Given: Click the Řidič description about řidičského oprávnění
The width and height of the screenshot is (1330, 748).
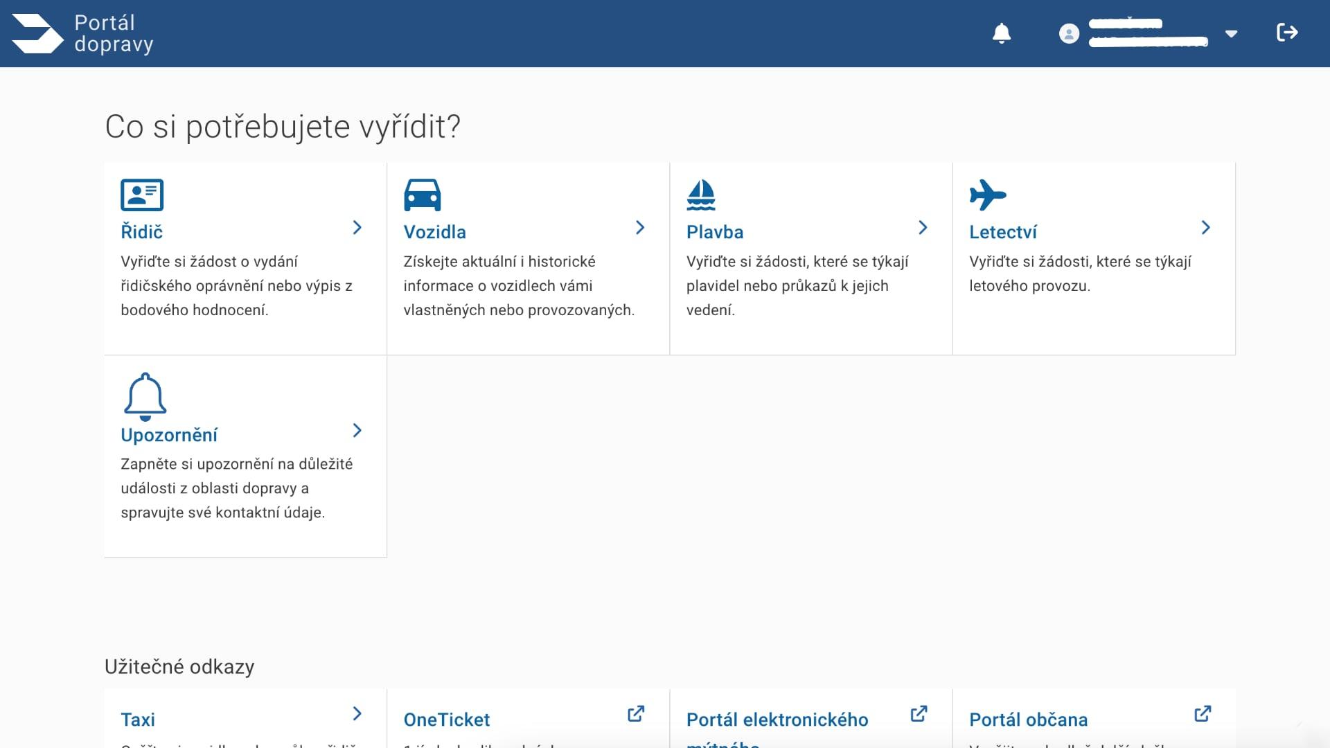Looking at the screenshot, I should tap(236, 286).
